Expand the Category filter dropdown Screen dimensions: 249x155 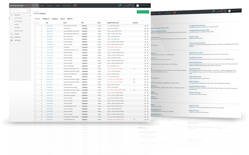click(45, 19)
